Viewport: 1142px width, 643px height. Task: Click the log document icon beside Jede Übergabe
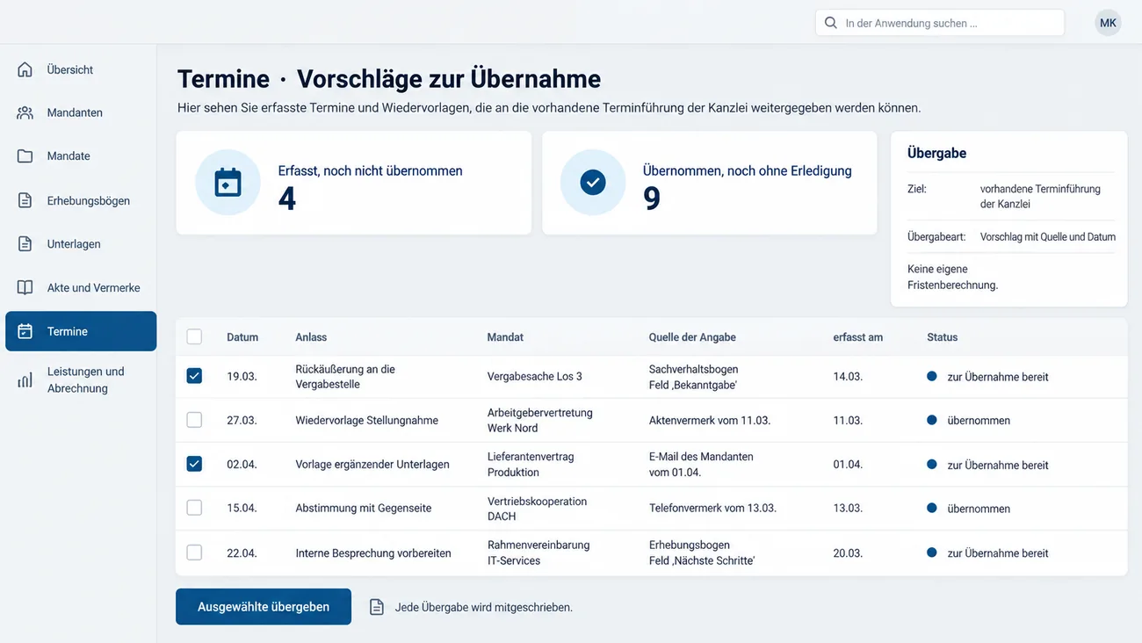coord(377,607)
